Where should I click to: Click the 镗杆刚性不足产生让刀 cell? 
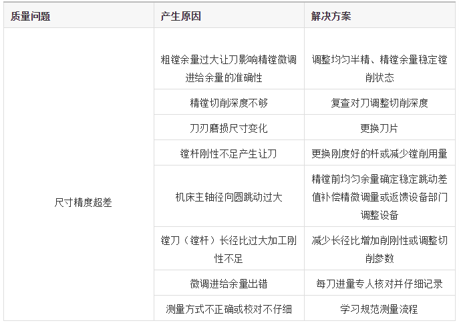[x=228, y=153]
